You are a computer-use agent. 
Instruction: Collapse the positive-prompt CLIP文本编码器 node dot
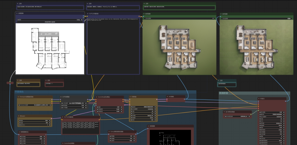[x=88, y=14]
